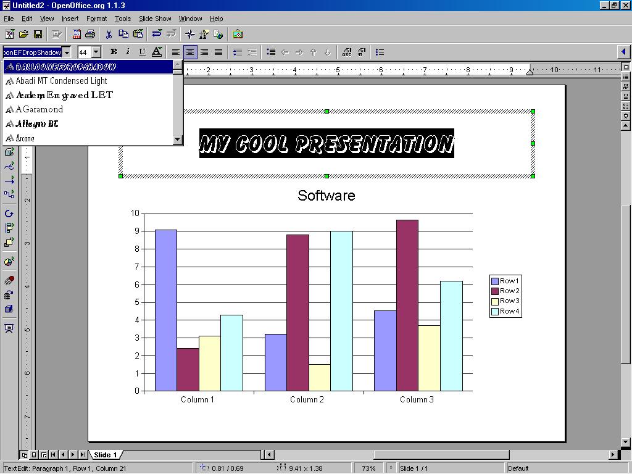The width and height of the screenshot is (632, 474).
Task: Toggle Bold formatting
Action: point(114,52)
